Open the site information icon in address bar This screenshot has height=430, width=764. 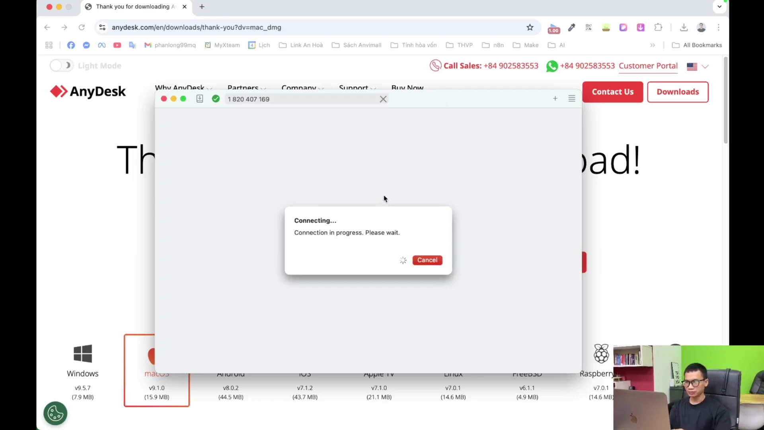pos(102,27)
